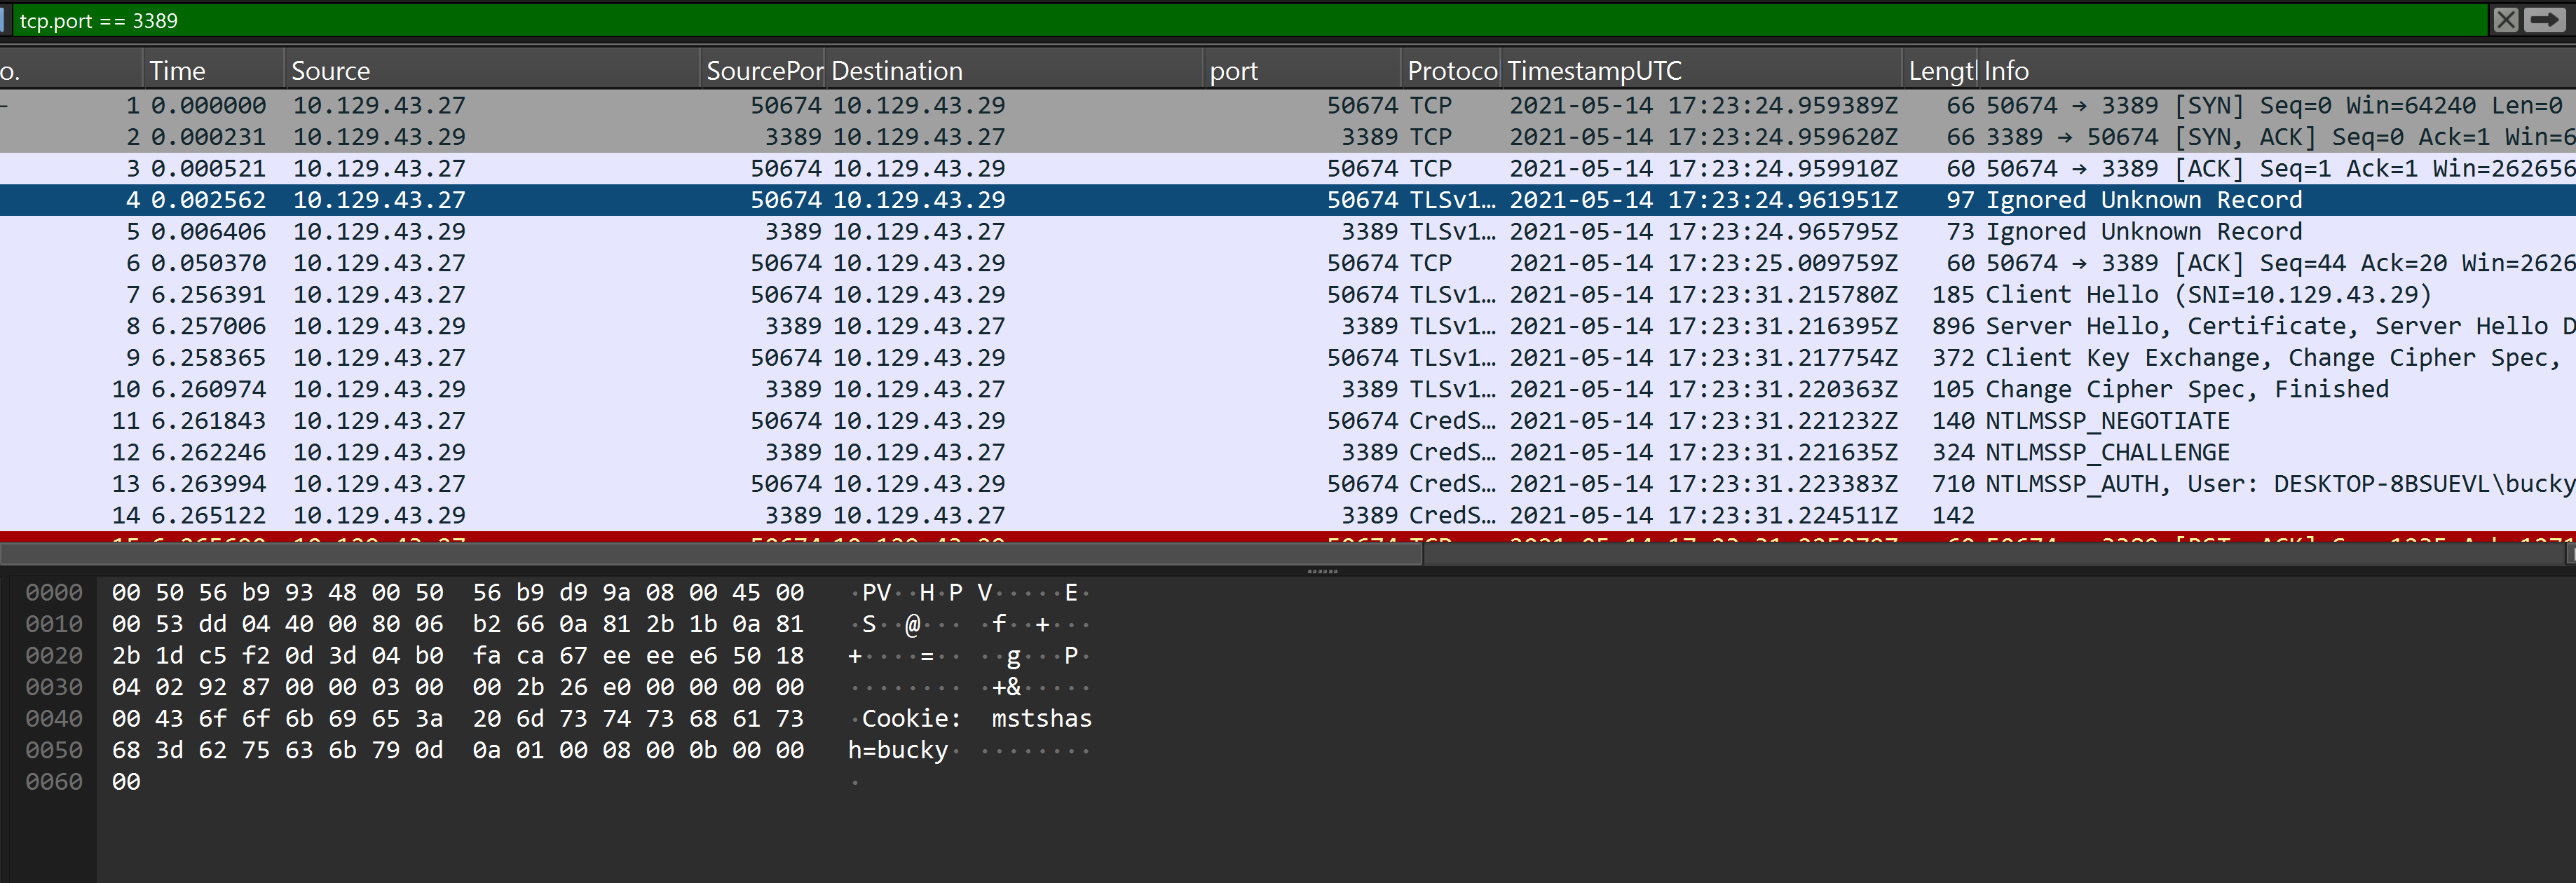Click hex offset 0040 label
Screen dimensions: 2576x883
pyautogui.click(x=54, y=718)
